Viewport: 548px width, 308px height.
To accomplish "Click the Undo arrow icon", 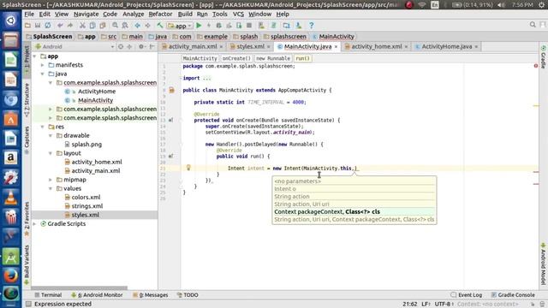I will click(60, 25).
